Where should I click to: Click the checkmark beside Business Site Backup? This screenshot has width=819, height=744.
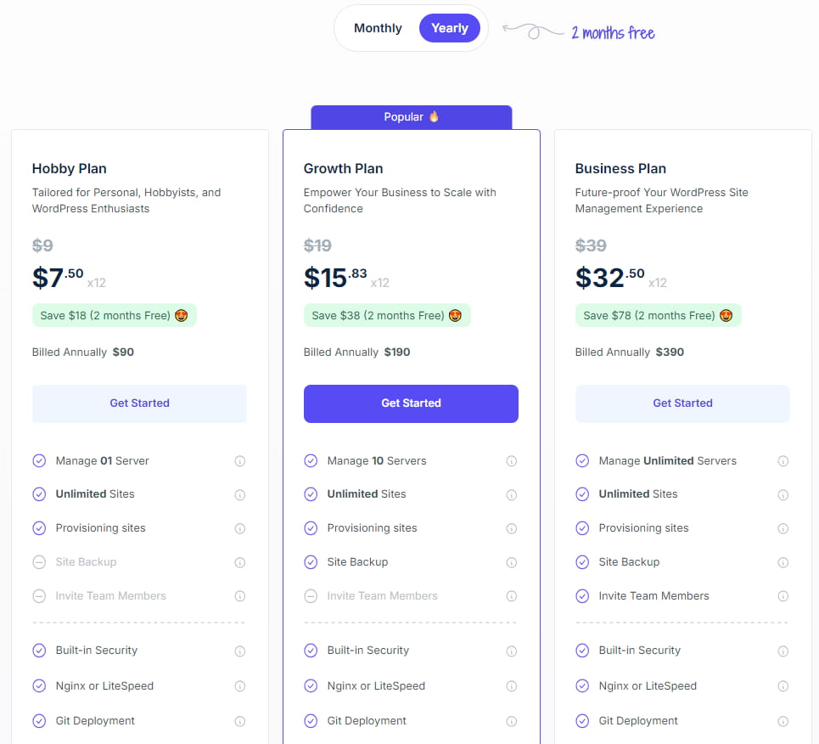coord(582,562)
